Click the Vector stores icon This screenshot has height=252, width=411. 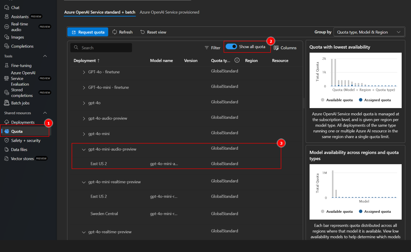tap(6, 158)
